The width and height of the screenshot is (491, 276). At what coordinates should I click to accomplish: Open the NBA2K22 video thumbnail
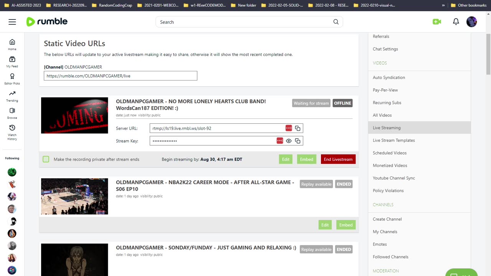click(74, 196)
